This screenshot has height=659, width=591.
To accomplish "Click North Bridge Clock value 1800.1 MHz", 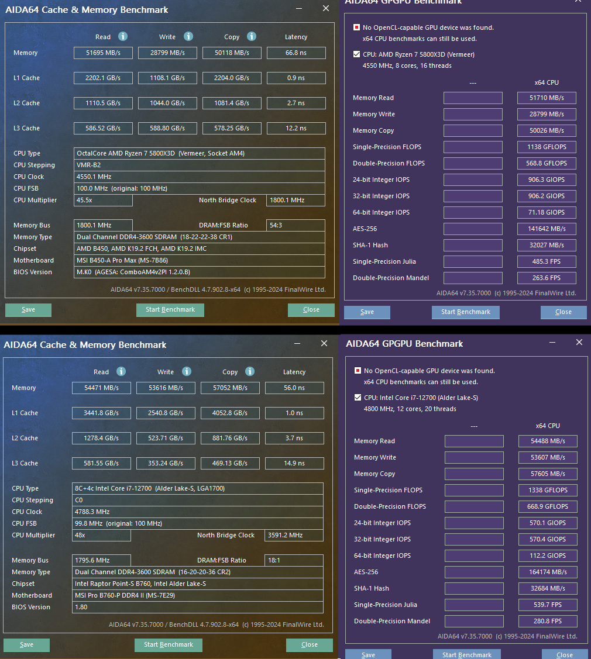I will coord(295,200).
